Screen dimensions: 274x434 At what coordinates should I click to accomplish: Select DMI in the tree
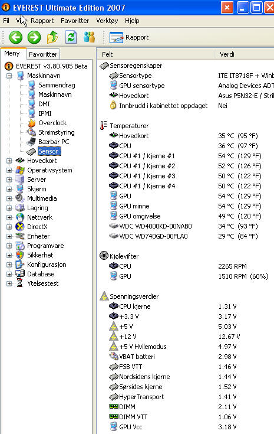click(x=44, y=104)
